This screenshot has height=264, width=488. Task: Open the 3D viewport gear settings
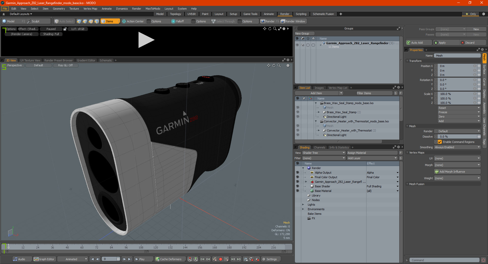[288, 65]
